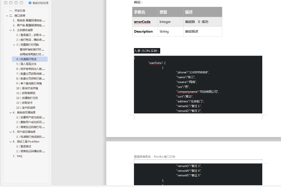Open 2)删除用户成功后回 outline entry
Image resolution: width=281 pixels, height=187 pixels.
[x=31, y=122]
